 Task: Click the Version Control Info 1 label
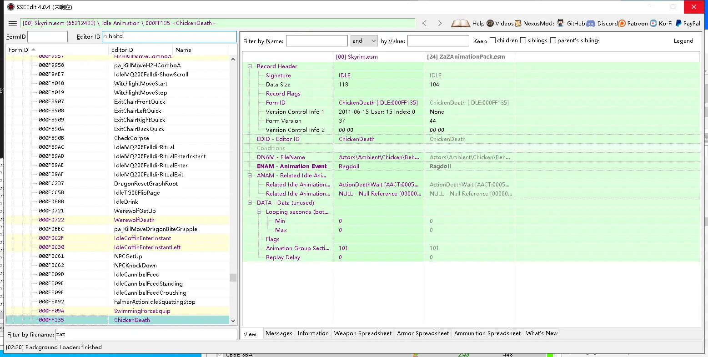pos(295,111)
